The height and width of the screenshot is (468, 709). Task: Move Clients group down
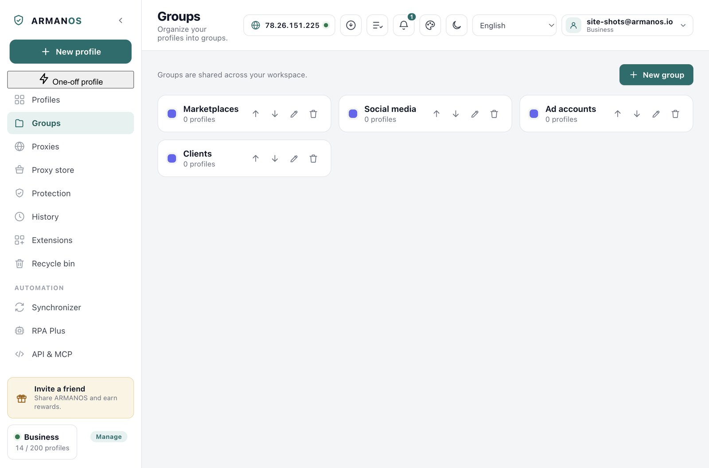[275, 158]
